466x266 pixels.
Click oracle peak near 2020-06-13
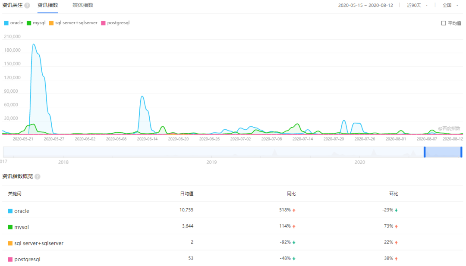[x=142, y=97]
